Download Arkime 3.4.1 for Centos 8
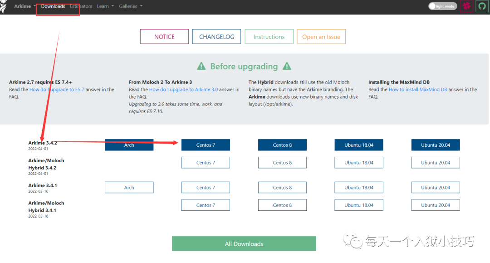 [282, 187]
